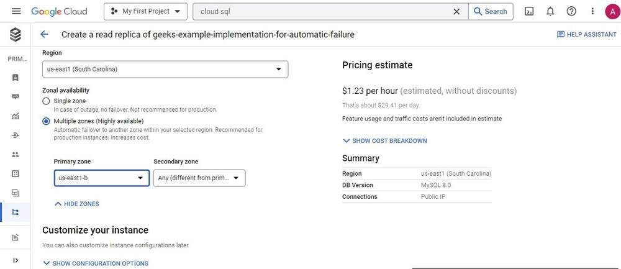The height and width of the screenshot is (269, 621).
Task: Clear the search box with X
Action: (x=456, y=11)
